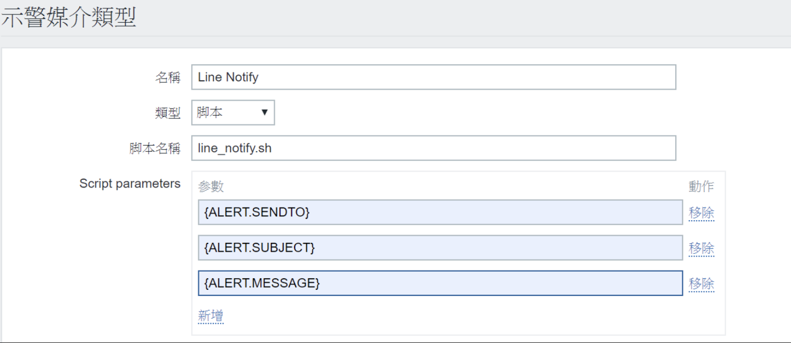
Task: Click the 脚本 text in type selector
Action: [x=210, y=112]
